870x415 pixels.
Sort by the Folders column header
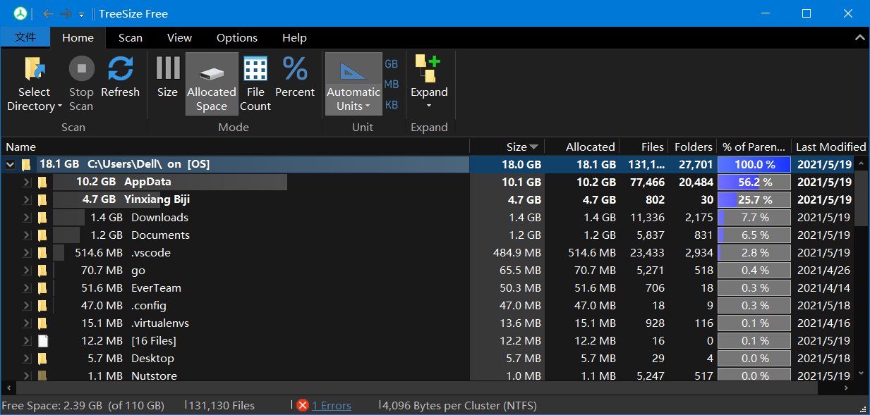point(692,147)
